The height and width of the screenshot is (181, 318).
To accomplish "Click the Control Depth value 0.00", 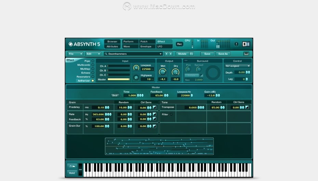I will click(x=240, y=72).
